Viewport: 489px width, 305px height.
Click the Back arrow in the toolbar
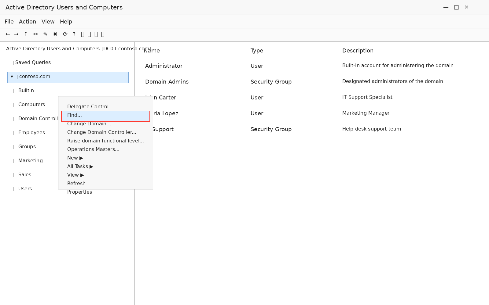tap(8, 34)
